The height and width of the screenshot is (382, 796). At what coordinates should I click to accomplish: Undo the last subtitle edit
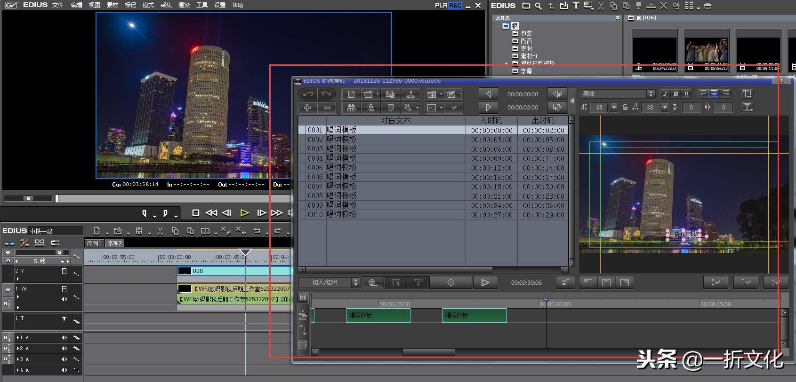point(307,94)
